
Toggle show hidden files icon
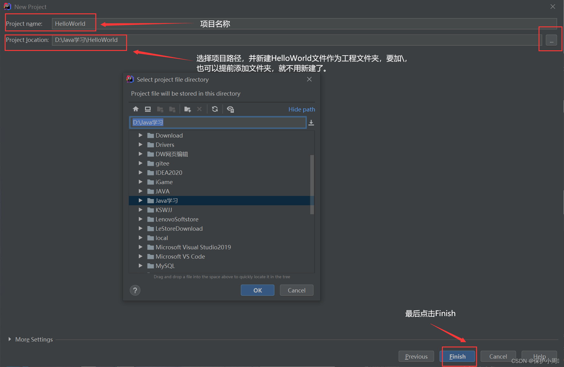[x=230, y=109]
